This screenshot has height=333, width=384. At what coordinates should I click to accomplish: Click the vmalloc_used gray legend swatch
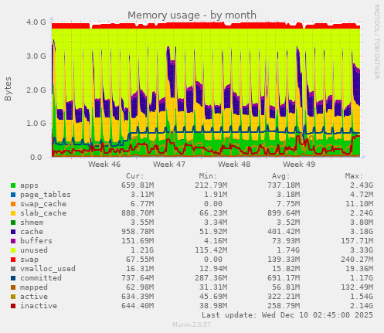[13, 269]
